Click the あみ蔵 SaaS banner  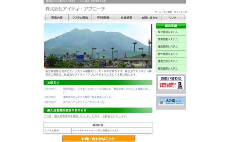[x=171, y=102]
